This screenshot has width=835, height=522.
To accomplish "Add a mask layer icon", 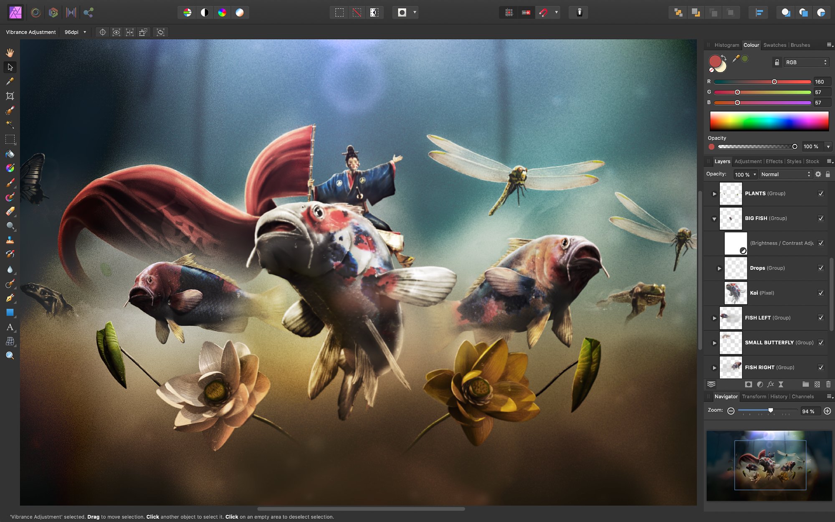I will (749, 384).
